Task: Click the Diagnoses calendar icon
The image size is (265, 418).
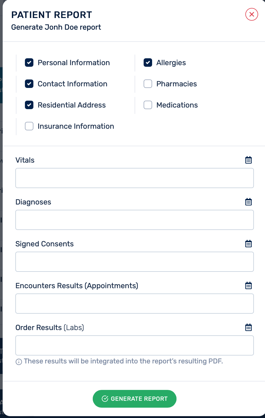Action: [248, 202]
